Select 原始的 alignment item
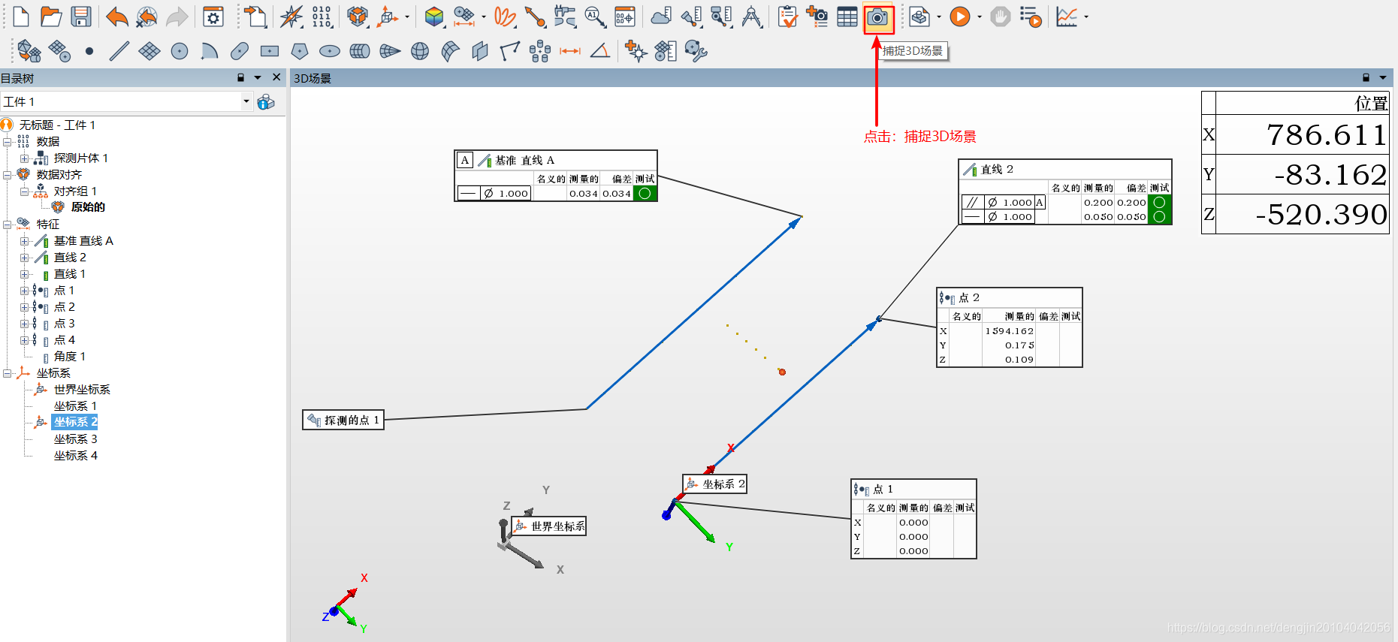This screenshot has height=642, width=1398. tap(88, 207)
